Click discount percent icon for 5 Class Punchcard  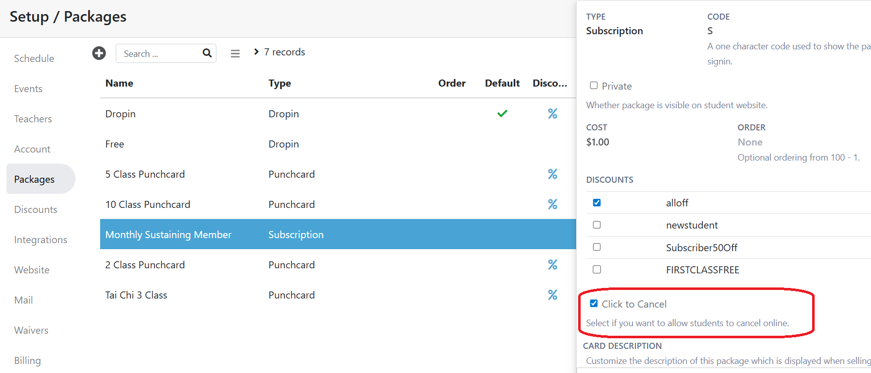(x=552, y=174)
